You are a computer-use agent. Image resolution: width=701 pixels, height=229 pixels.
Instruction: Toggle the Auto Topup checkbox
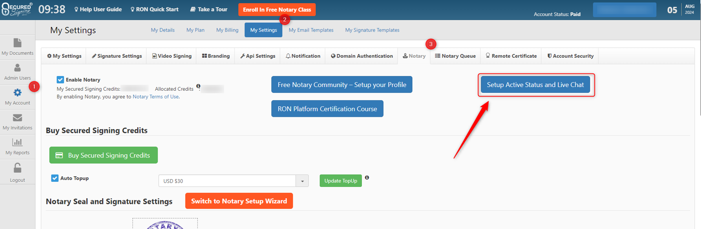[x=55, y=178]
